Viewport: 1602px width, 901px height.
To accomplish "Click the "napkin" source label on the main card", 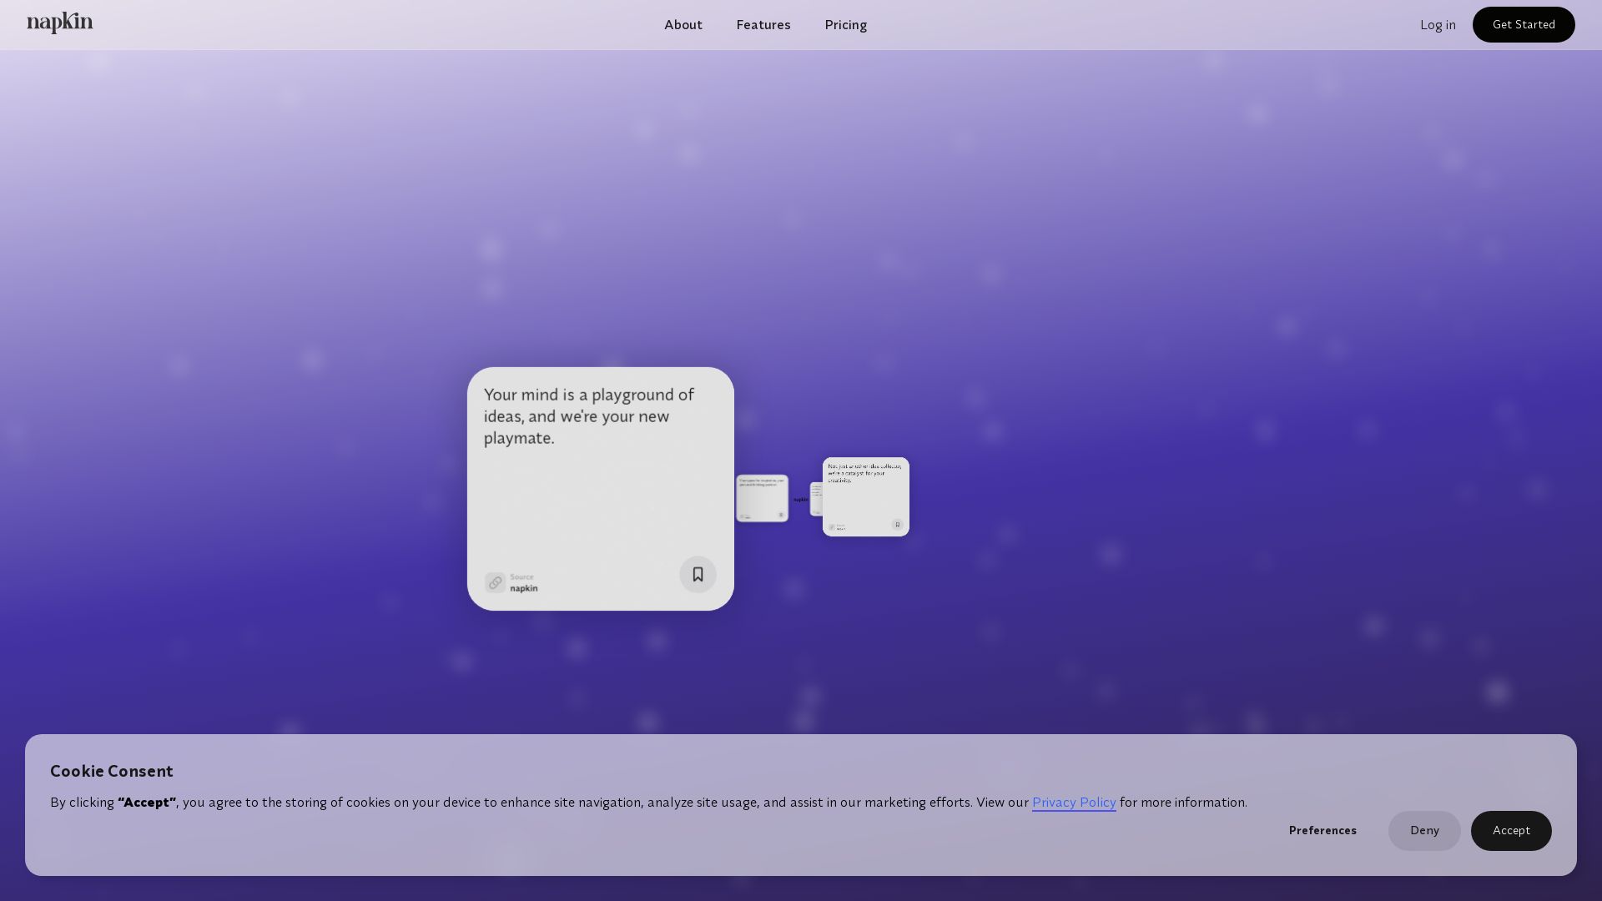I will pyautogui.click(x=523, y=587).
